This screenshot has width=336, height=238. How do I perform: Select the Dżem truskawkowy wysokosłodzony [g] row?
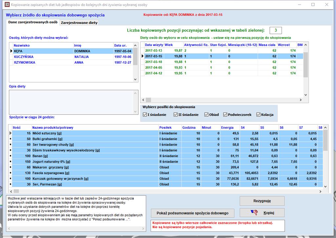(x=166, y=150)
